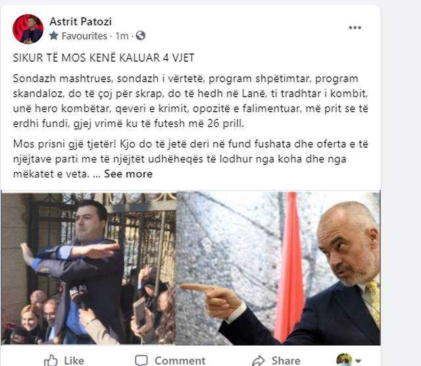
Task: Click the Favourites label
Action: (x=84, y=36)
